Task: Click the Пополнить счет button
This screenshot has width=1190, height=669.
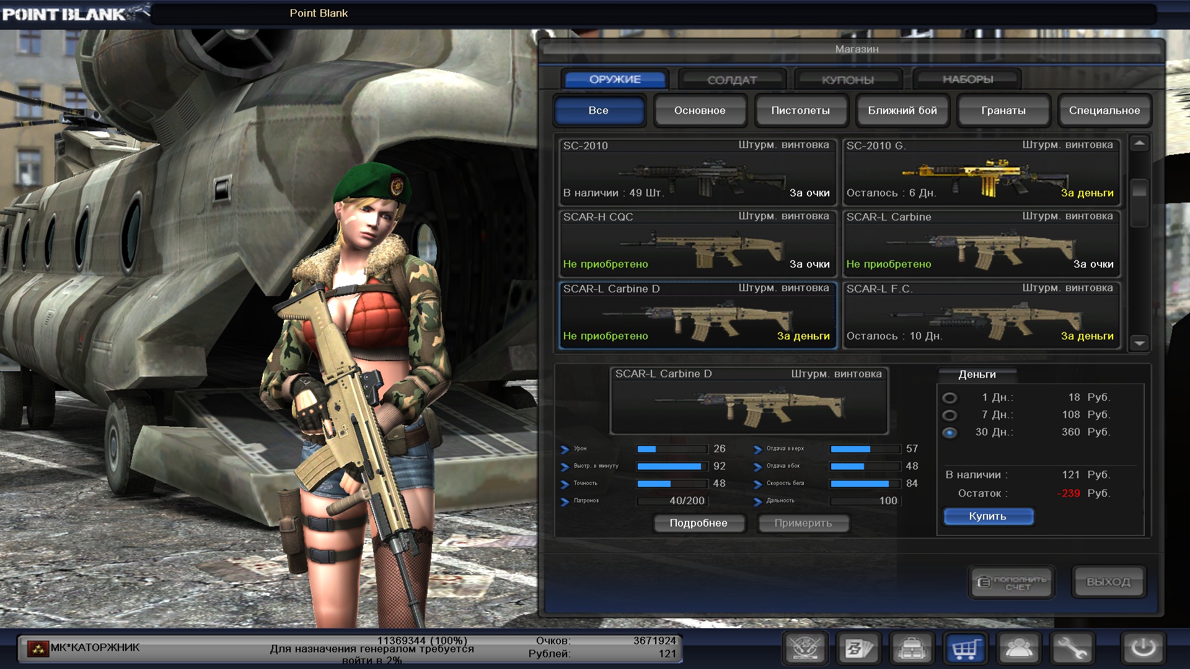Action: tap(1011, 582)
